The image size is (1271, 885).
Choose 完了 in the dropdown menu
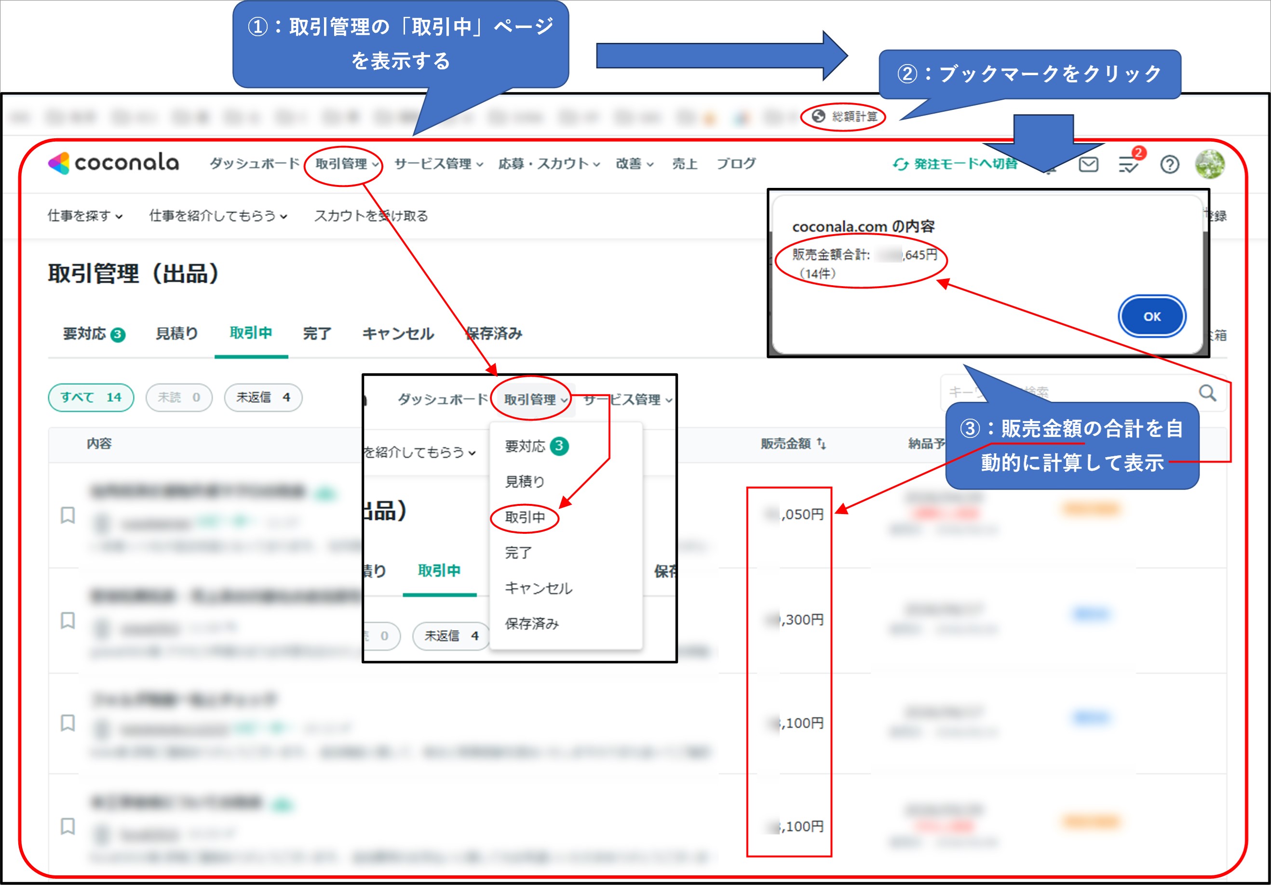click(x=518, y=553)
